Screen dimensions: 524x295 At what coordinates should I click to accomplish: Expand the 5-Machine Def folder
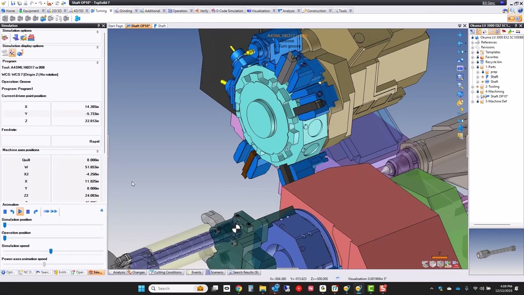pos(472,101)
